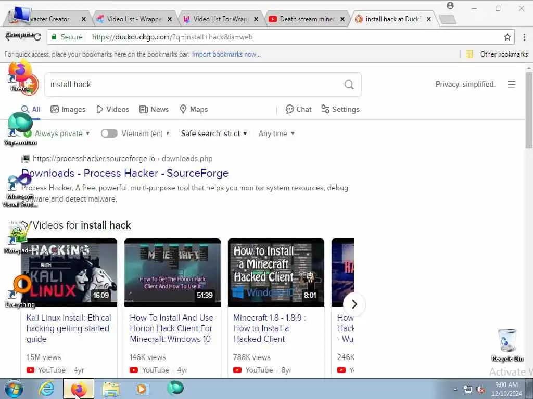The height and width of the screenshot is (399, 533).
Task: Open the search Settings option
Action: 340,109
